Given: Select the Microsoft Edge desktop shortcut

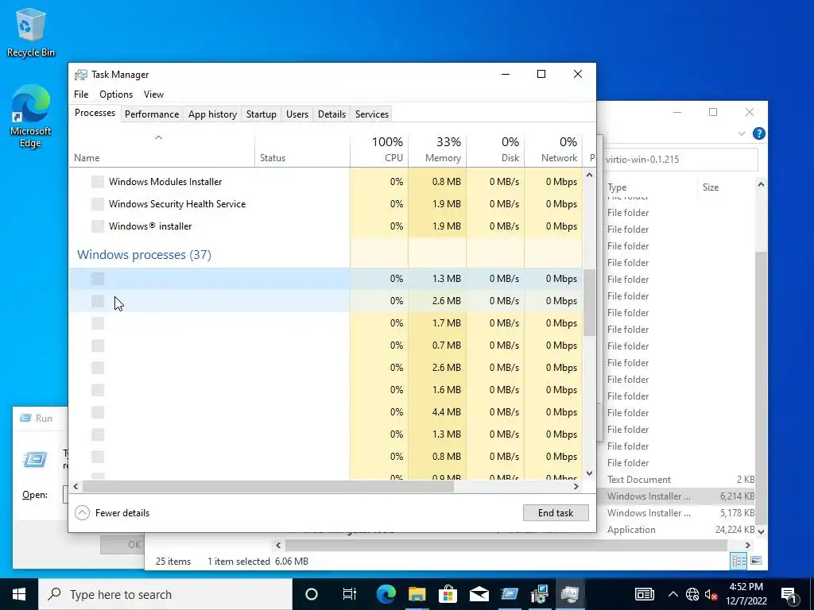Looking at the screenshot, I should click(x=31, y=117).
